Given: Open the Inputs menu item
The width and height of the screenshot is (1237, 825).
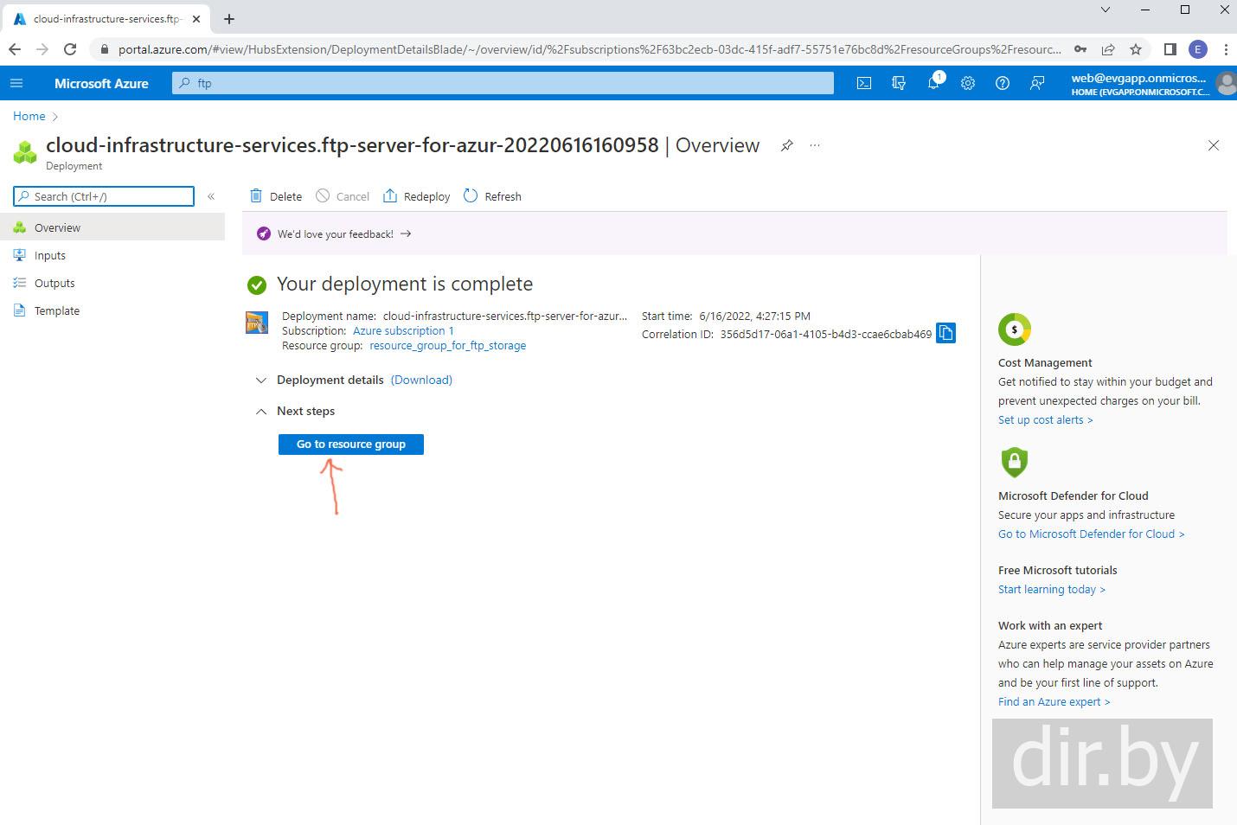Looking at the screenshot, I should 50,256.
